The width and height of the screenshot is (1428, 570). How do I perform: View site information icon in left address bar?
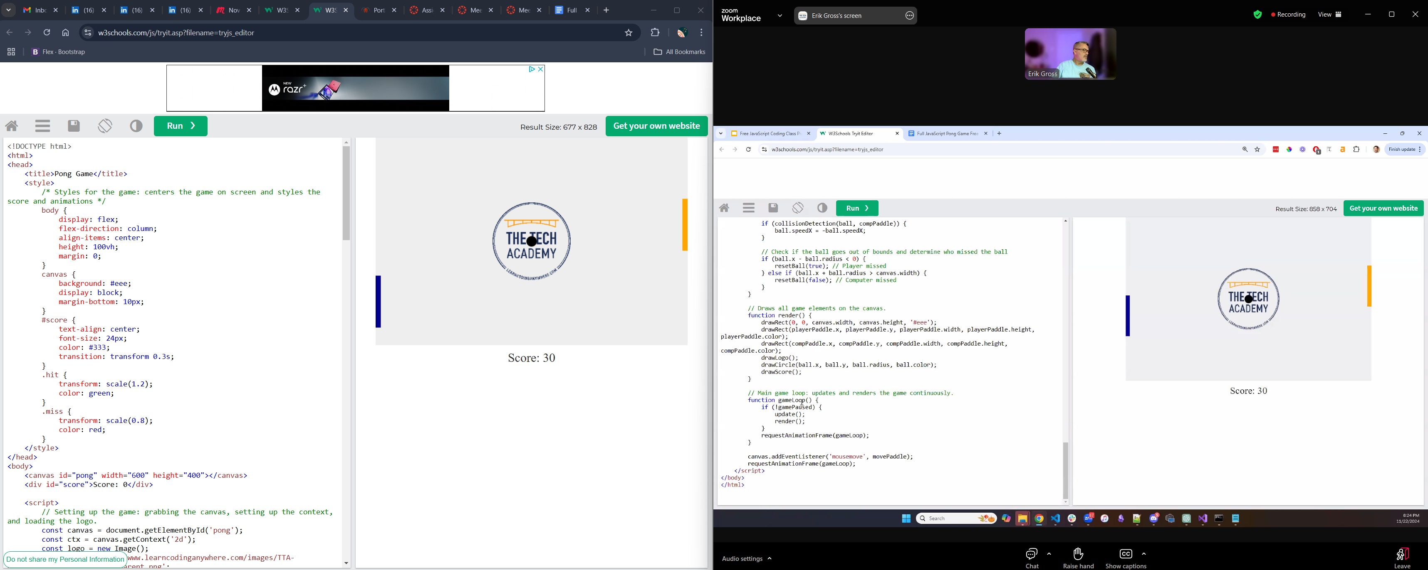(88, 33)
